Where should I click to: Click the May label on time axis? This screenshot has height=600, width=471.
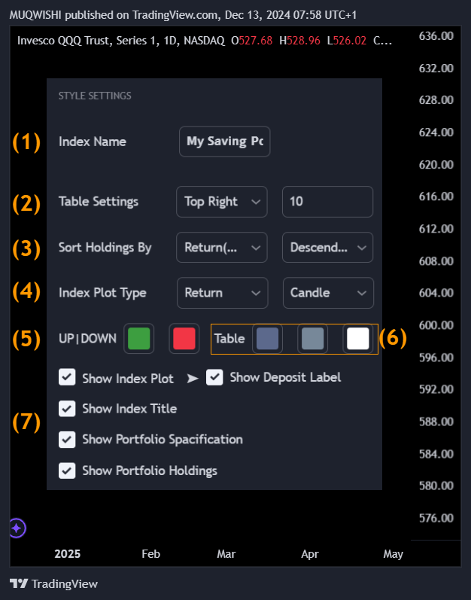[393, 553]
